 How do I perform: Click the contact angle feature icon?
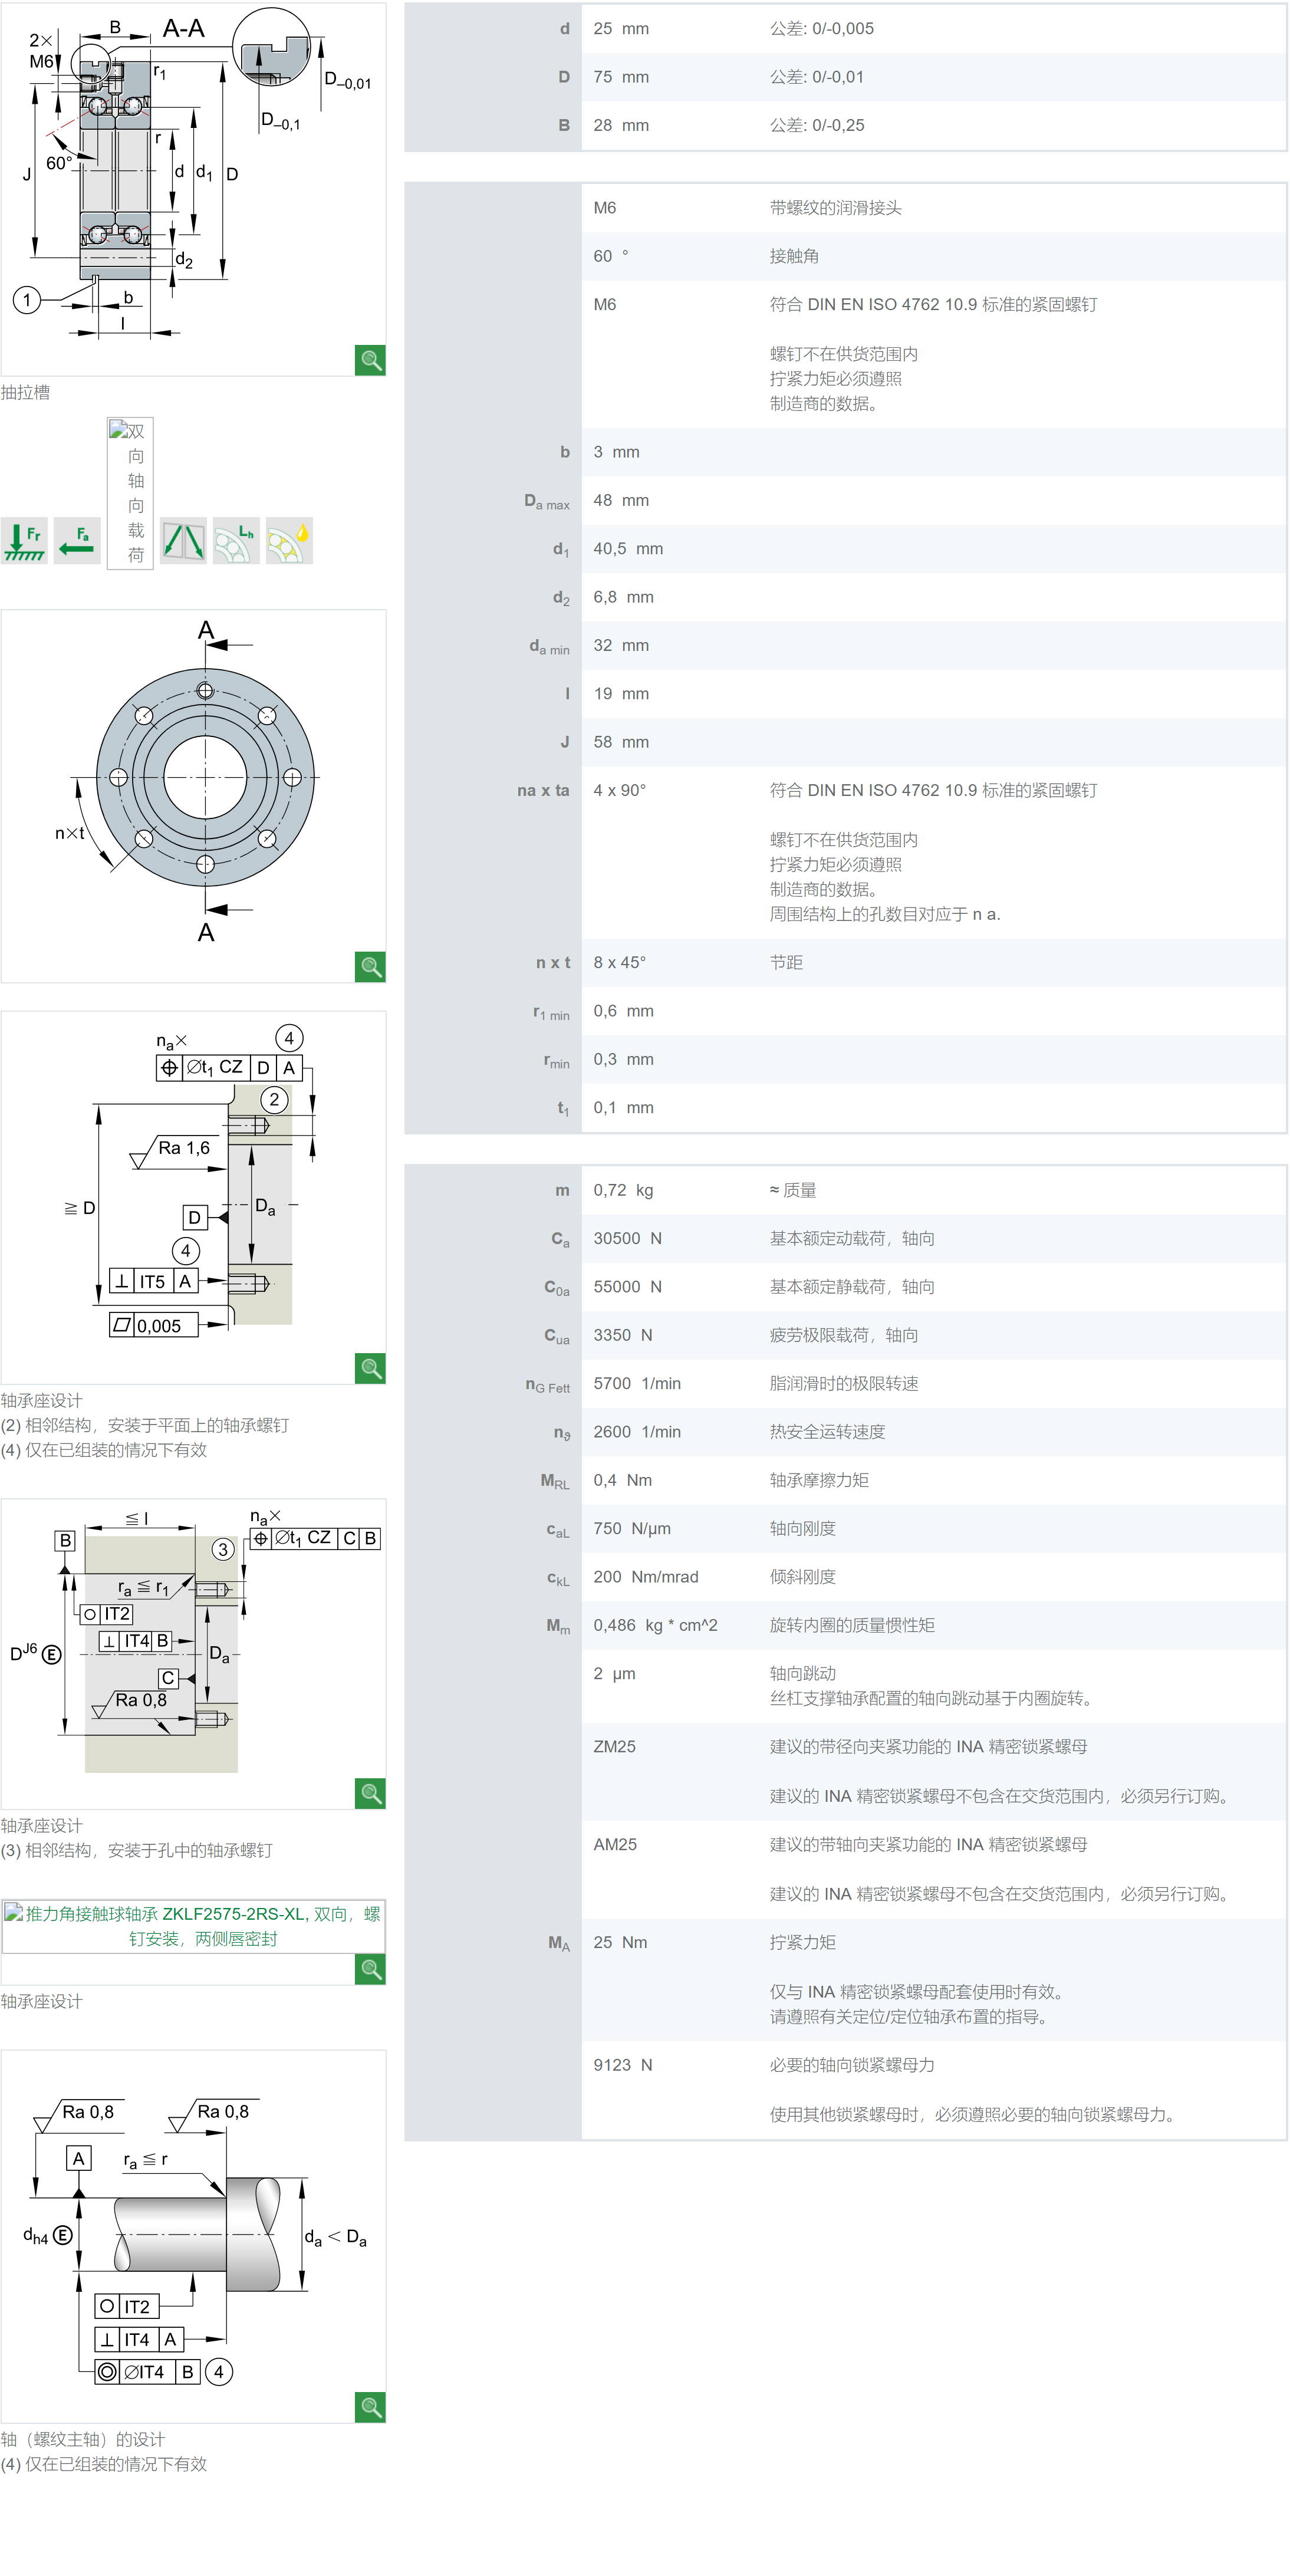coord(183,541)
